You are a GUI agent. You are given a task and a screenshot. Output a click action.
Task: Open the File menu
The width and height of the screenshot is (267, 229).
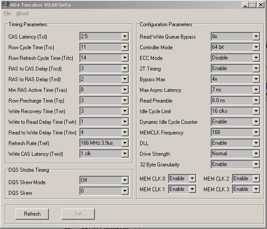tap(7, 14)
